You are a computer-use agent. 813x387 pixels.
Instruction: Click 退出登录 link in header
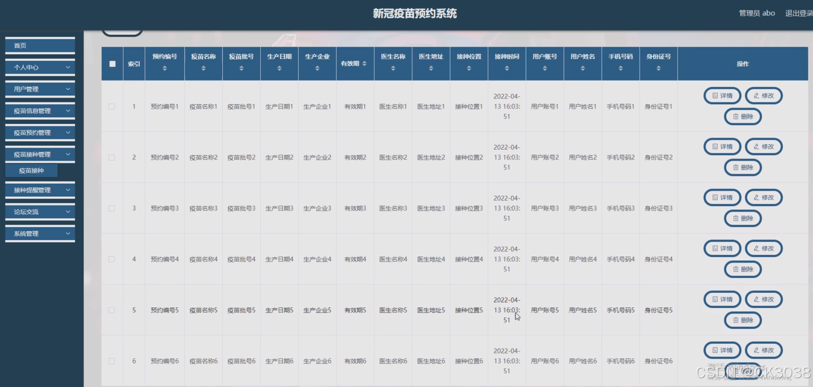click(x=799, y=13)
